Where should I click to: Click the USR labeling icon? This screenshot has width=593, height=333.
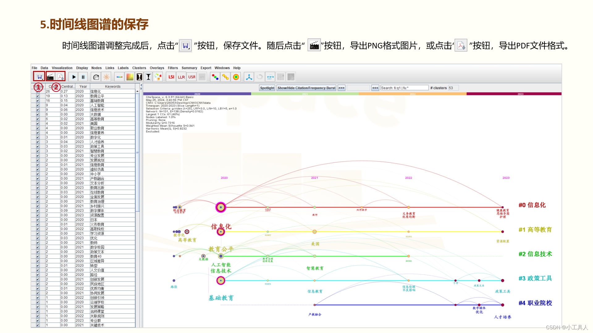192,77
